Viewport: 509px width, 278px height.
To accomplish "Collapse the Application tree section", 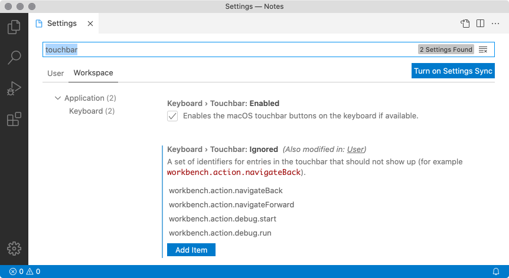I will 58,98.
